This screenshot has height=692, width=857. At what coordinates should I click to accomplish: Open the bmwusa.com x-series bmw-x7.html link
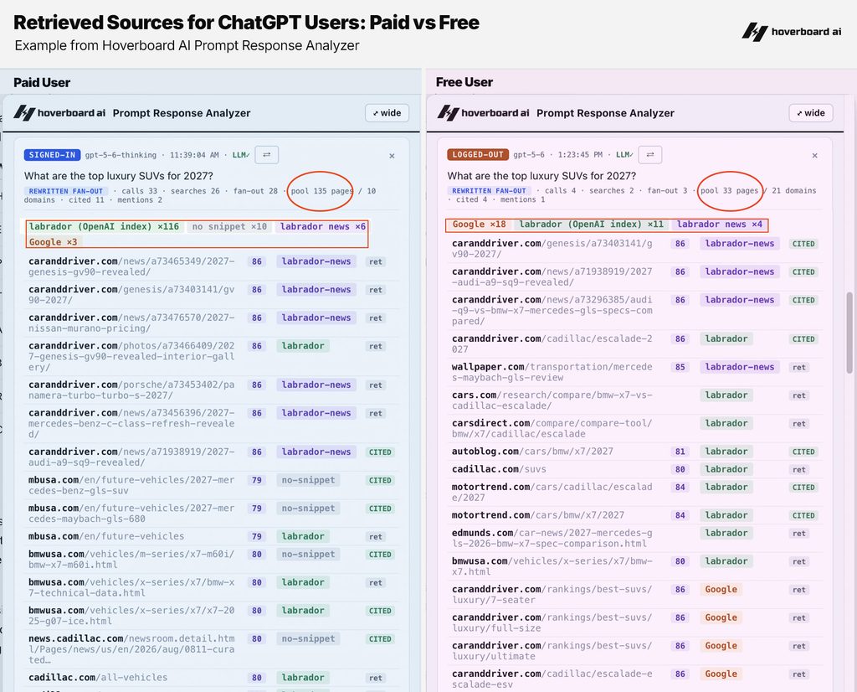tap(552, 566)
